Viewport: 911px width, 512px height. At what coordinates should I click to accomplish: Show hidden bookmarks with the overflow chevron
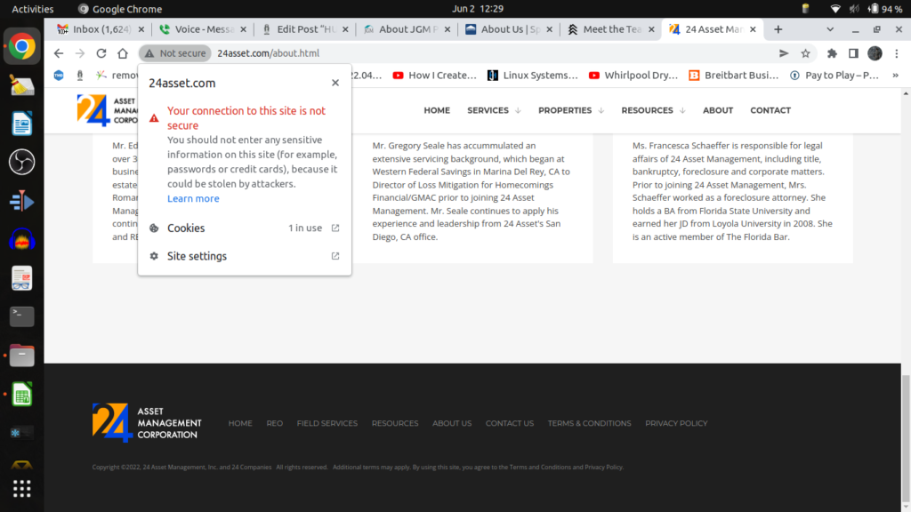pos(895,76)
